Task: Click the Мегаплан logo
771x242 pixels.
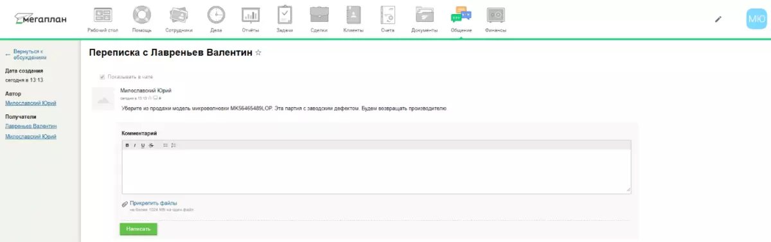Action: pyautogui.click(x=40, y=19)
